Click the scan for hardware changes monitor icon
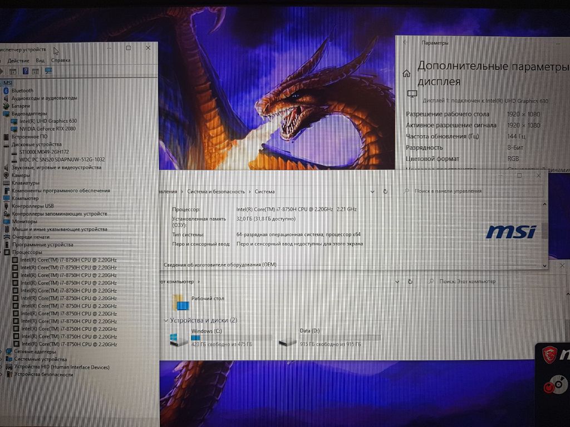Image resolution: width=570 pixels, height=427 pixels. 48,71
